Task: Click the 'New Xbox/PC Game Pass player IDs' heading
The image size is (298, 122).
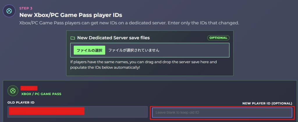Action: click(71, 15)
